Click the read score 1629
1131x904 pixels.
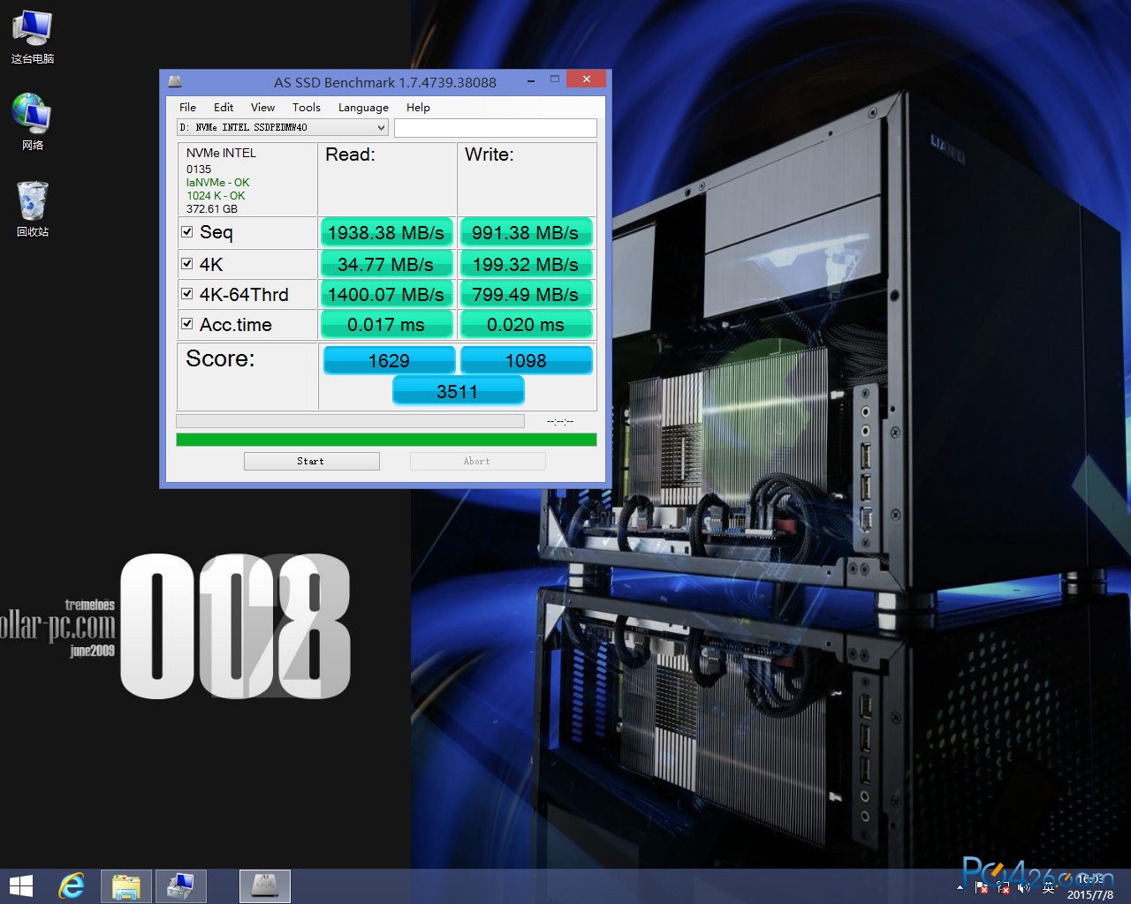389,360
